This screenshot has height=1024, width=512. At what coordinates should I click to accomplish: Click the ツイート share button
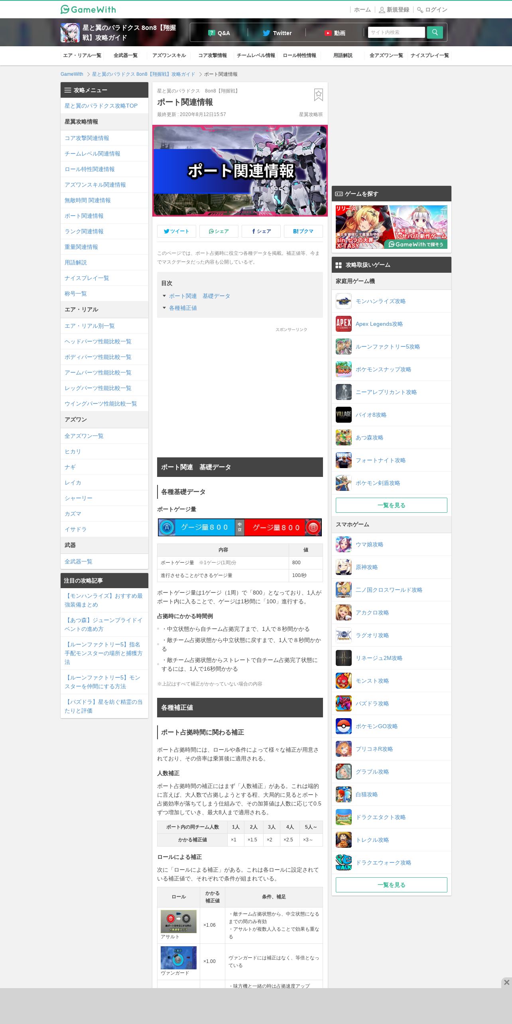pyautogui.click(x=177, y=231)
